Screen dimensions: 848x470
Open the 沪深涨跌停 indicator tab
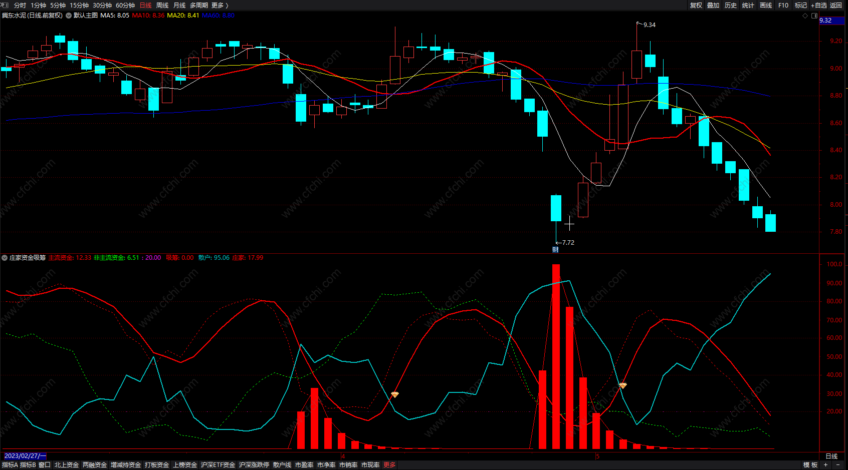(254, 465)
